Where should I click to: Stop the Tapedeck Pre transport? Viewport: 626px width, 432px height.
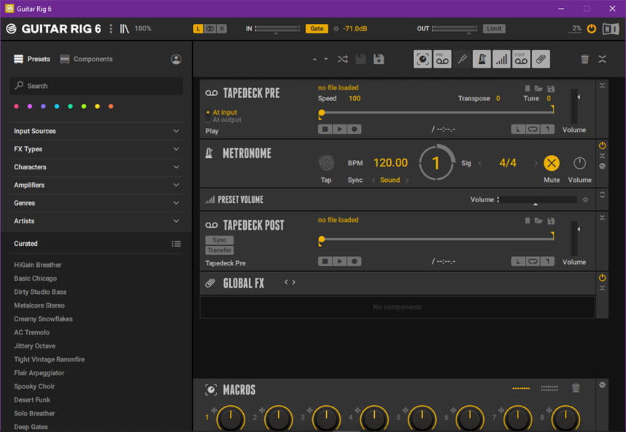pyautogui.click(x=325, y=129)
